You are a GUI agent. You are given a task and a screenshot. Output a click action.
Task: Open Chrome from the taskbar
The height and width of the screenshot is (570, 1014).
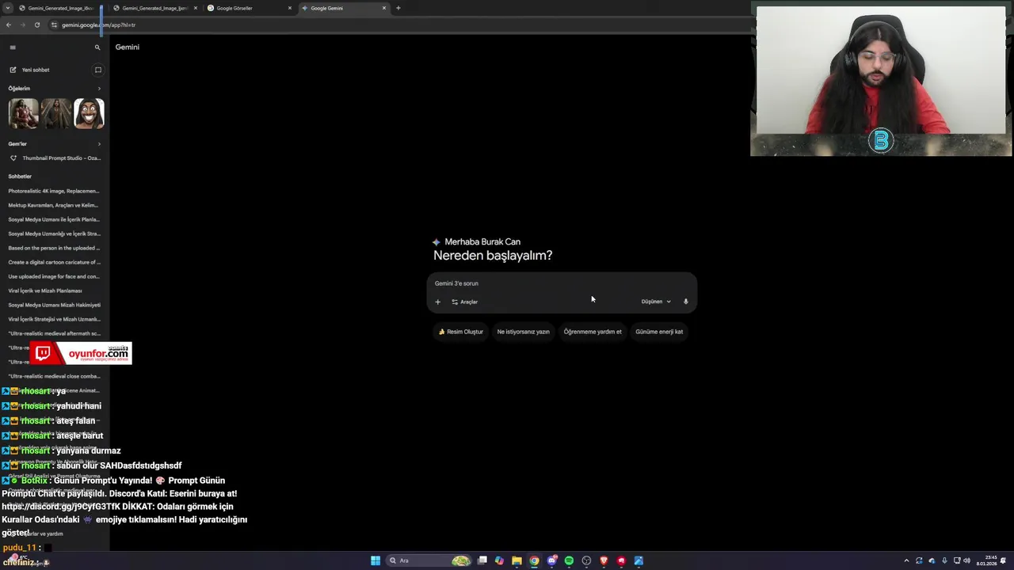click(534, 560)
